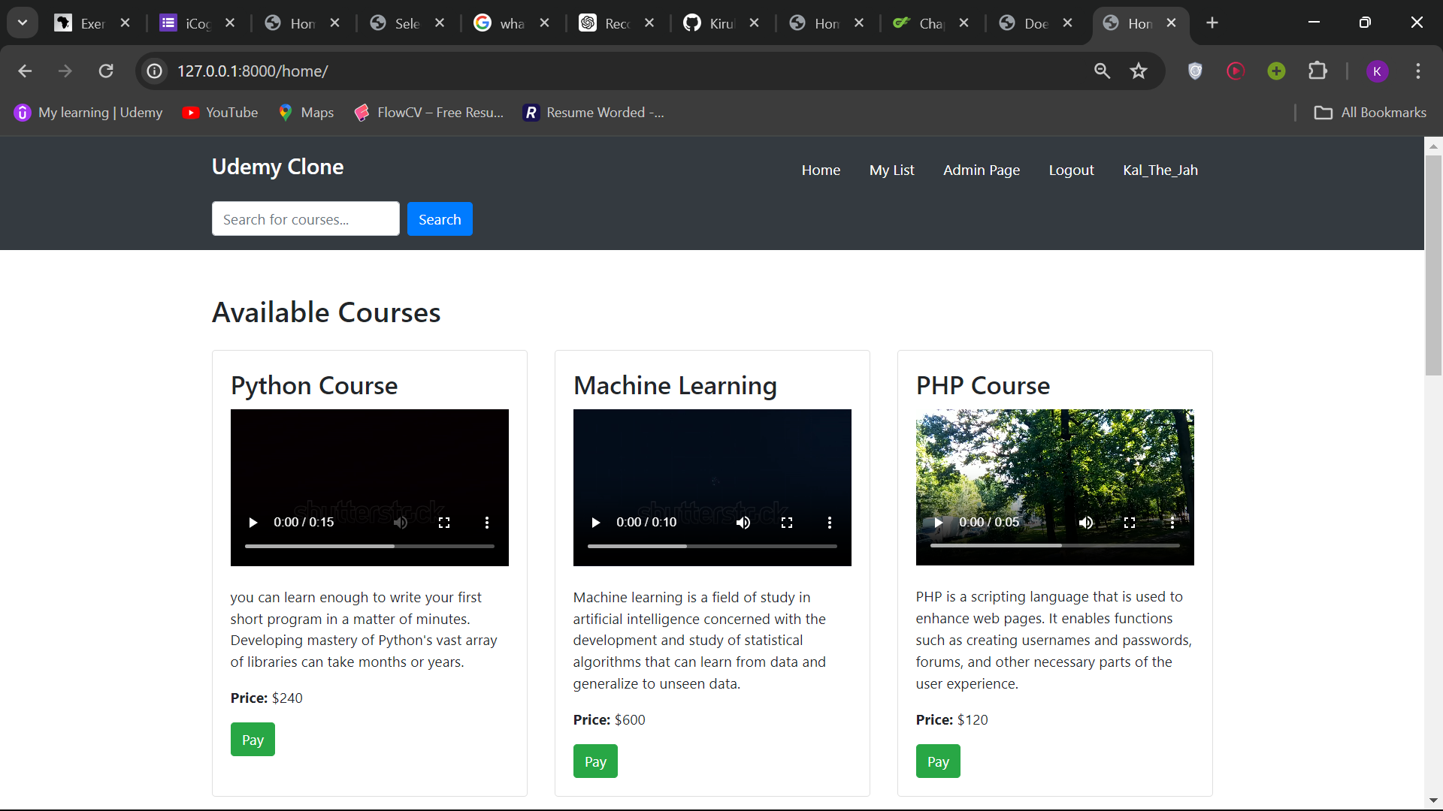Open the YouTube bookmark
Viewport: 1443px width, 811px height.
tap(220, 113)
